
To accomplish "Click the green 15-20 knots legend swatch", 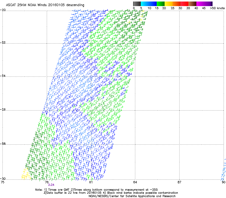I will point(161,4).
